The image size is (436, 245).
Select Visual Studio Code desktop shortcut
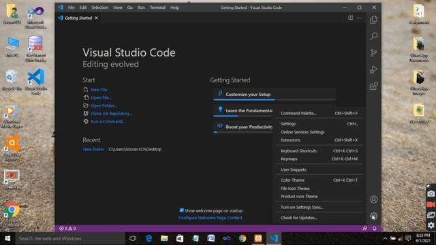pos(36,82)
